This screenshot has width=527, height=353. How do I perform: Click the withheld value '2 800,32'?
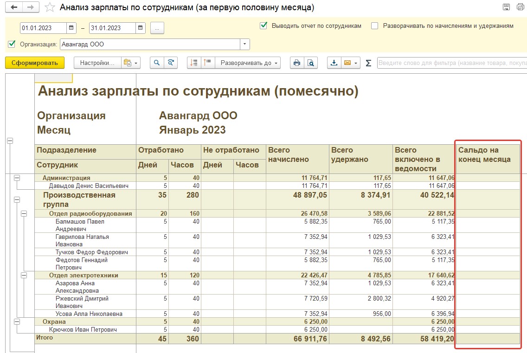pyautogui.click(x=379, y=299)
